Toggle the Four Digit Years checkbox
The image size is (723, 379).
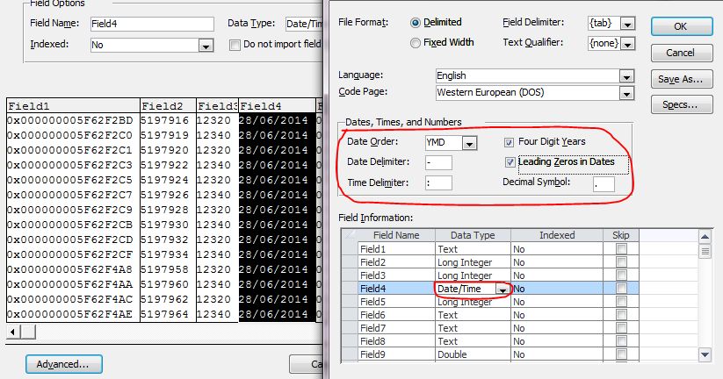[509, 142]
